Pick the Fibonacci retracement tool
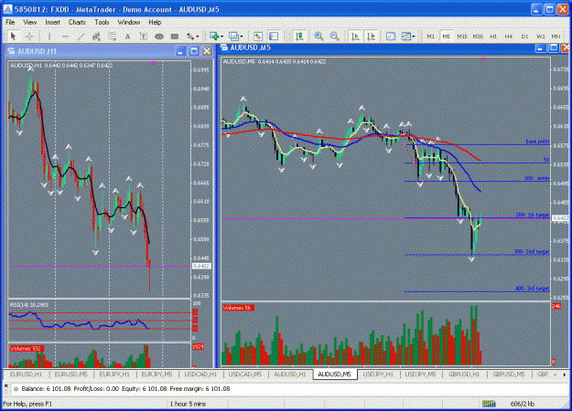This screenshot has width=572, height=411. click(x=112, y=37)
